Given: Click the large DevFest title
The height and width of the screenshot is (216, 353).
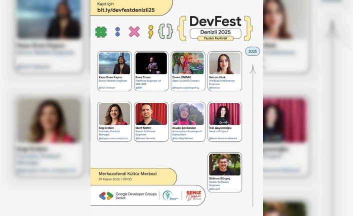Looking at the screenshot, I should click(x=215, y=21).
